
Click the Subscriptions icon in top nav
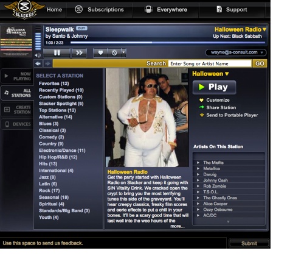coord(79,9)
